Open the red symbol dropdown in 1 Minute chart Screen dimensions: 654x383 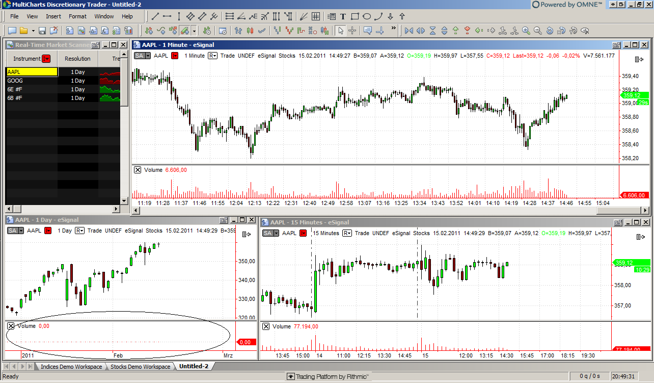pyautogui.click(x=175, y=56)
